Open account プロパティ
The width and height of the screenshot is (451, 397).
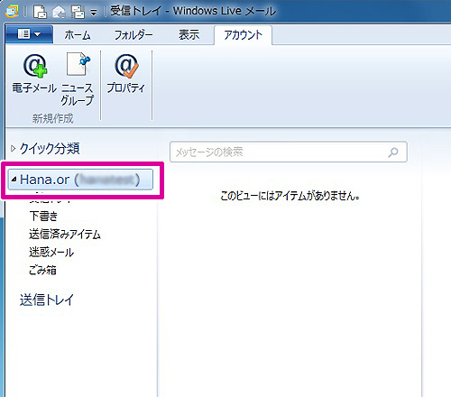pos(126,74)
